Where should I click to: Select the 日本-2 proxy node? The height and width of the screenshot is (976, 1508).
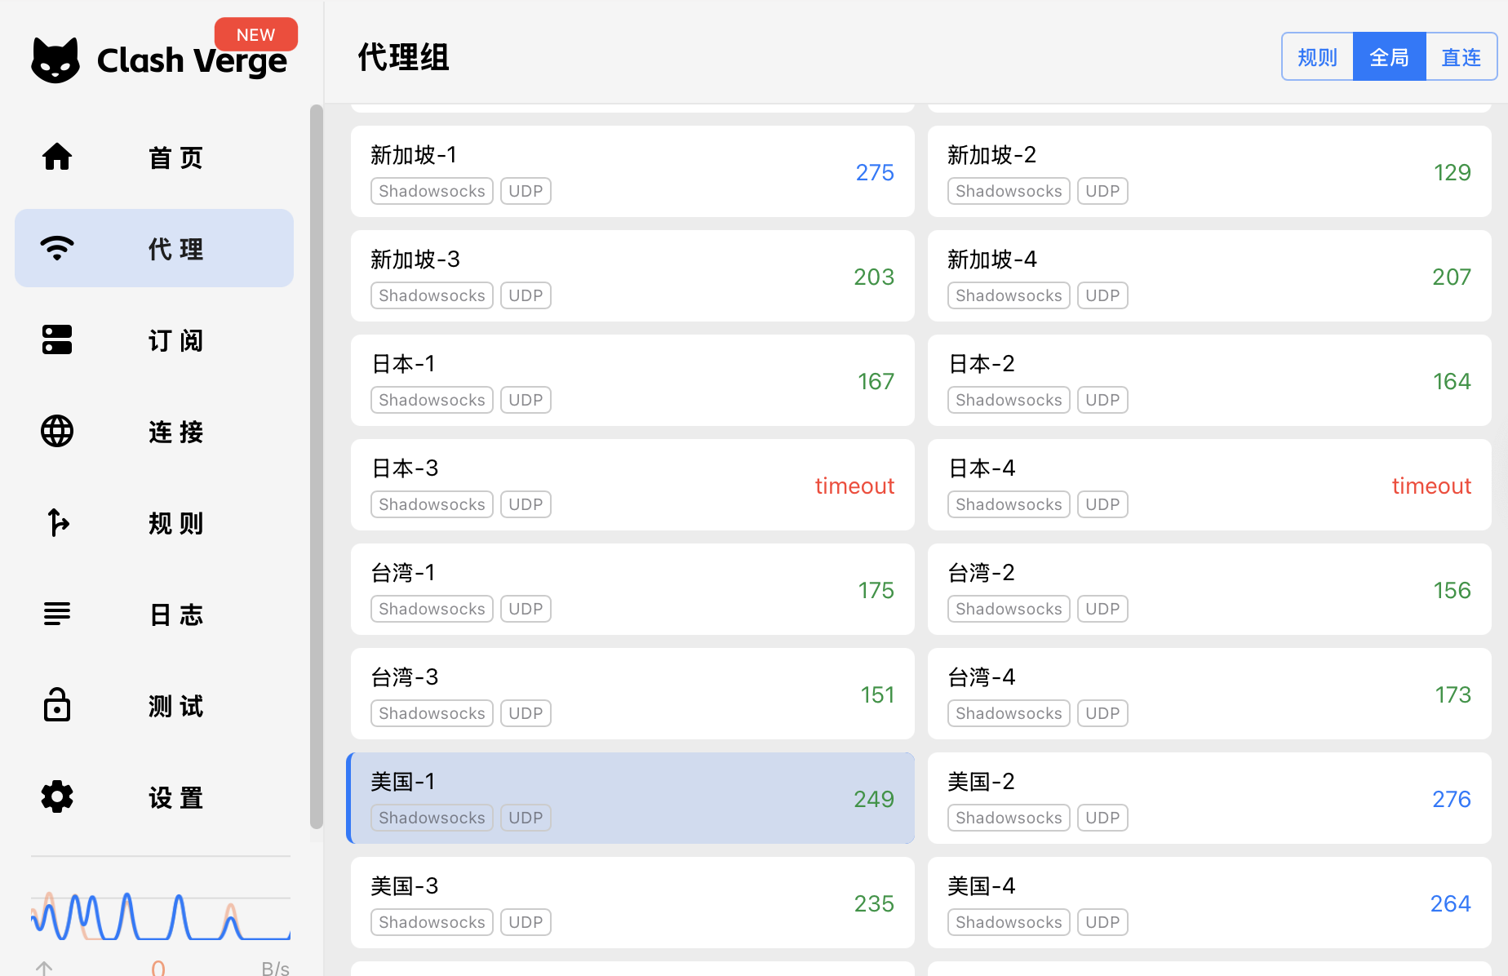pos(1209,380)
